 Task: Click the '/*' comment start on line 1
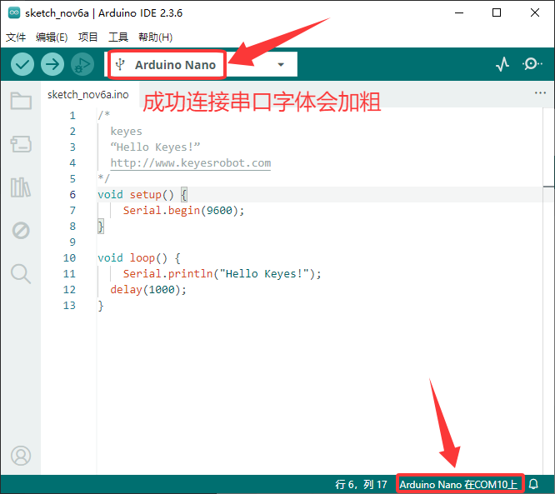103,115
